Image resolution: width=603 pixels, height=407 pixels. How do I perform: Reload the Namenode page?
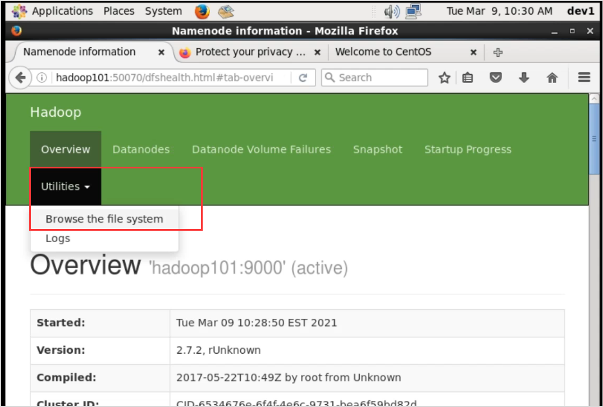click(x=303, y=77)
